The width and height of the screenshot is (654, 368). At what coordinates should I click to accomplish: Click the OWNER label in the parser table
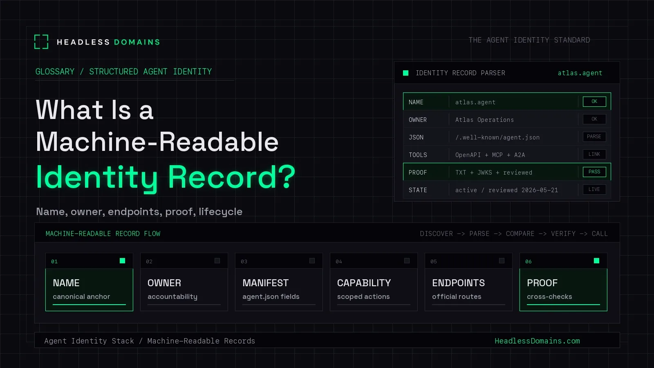click(x=418, y=120)
